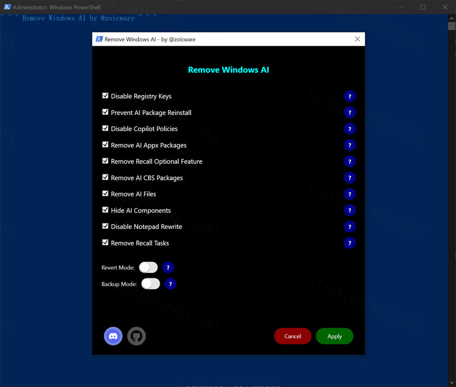This screenshot has height=387, width=456.
Task: Click the 'Revert Mode:' label
Action: (x=118, y=268)
